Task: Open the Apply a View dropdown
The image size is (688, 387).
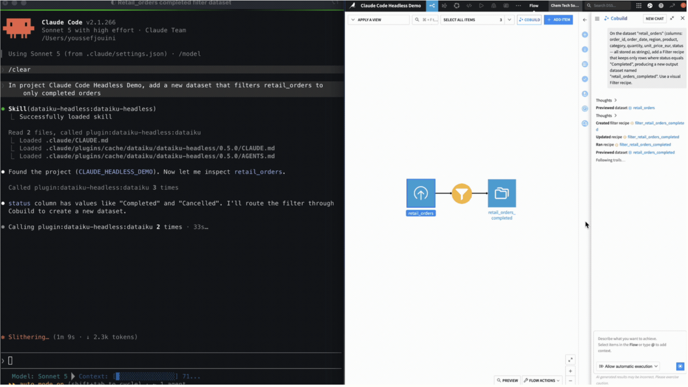Action: point(378,20)
